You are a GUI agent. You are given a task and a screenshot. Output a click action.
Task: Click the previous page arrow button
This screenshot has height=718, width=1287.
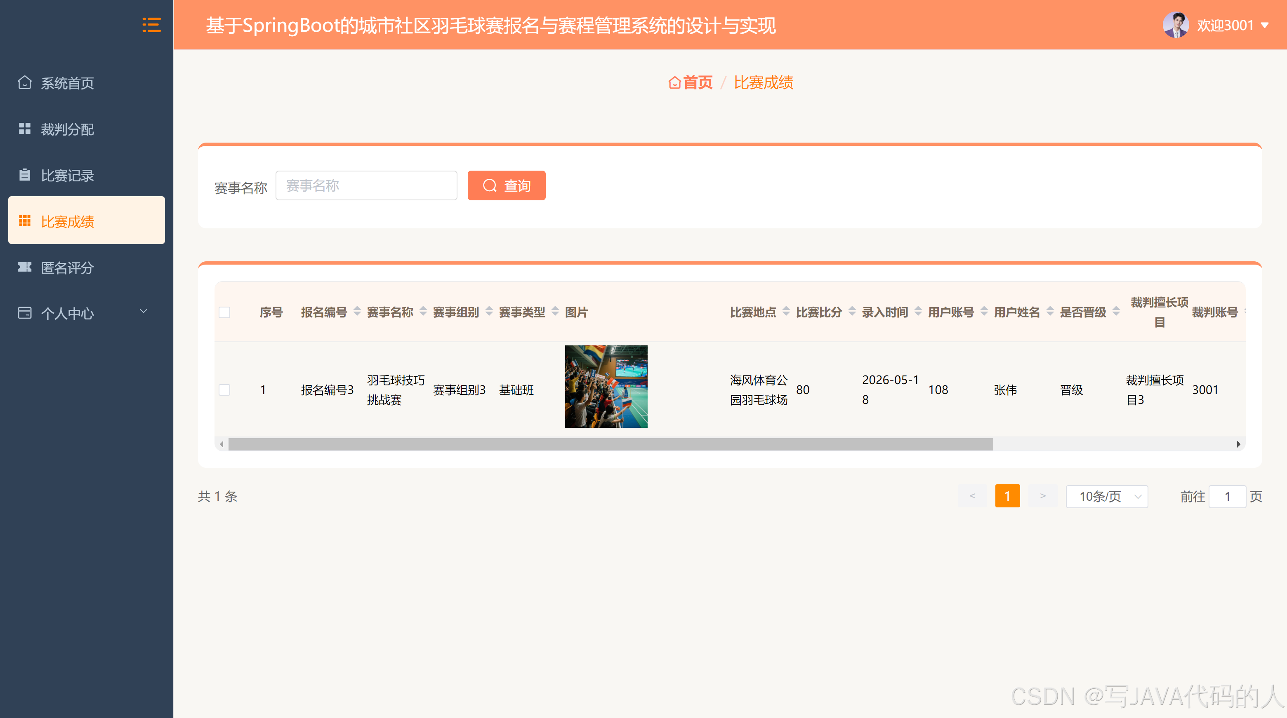coord(972,496)
